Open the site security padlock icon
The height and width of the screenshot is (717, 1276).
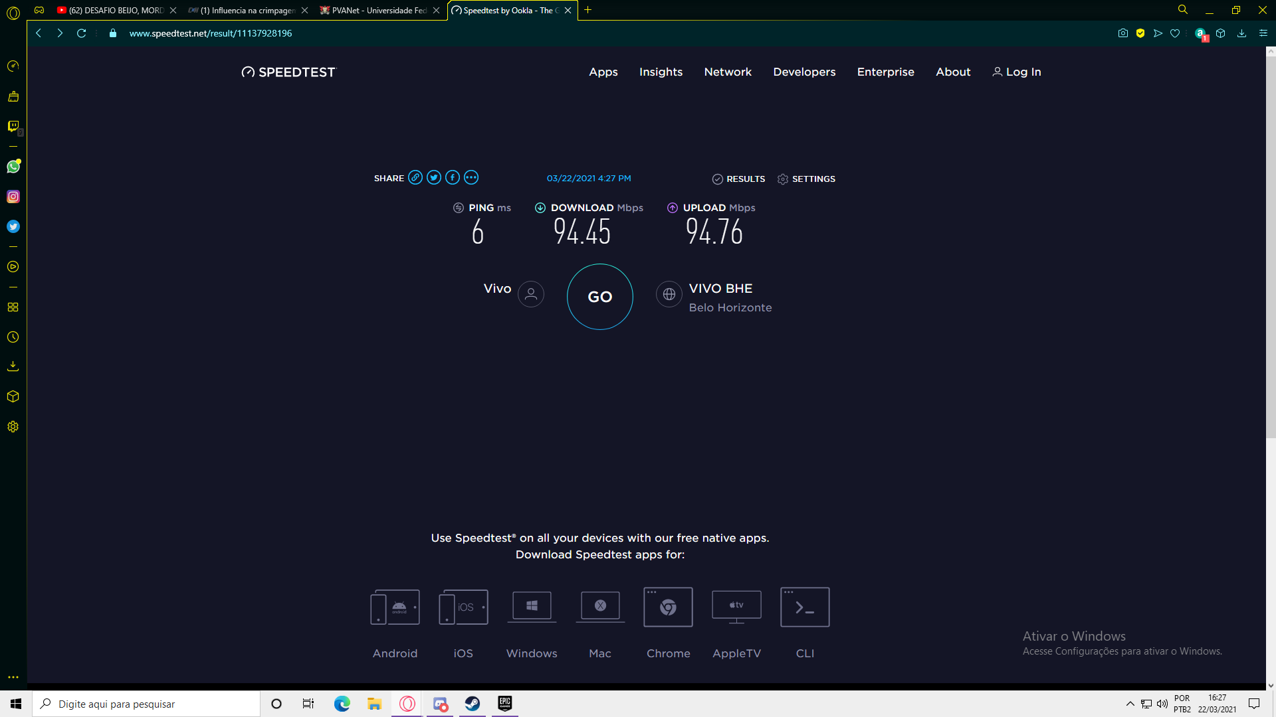[x=113, y=33]
